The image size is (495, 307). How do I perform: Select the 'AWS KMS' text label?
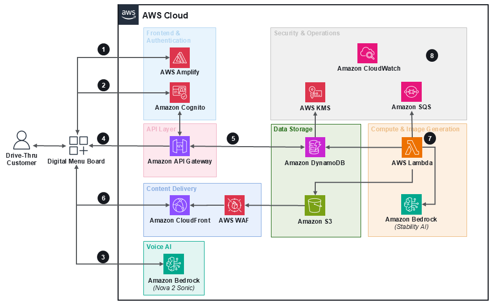tap(315, 108)
